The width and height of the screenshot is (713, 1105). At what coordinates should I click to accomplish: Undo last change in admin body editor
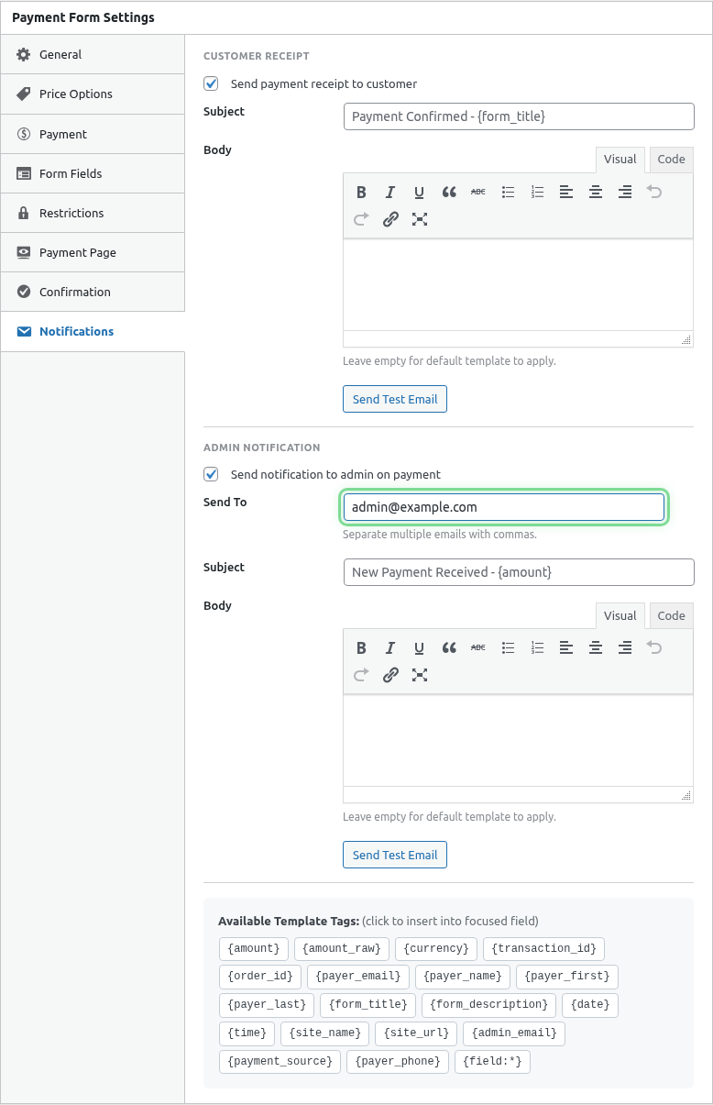(654, 647)
